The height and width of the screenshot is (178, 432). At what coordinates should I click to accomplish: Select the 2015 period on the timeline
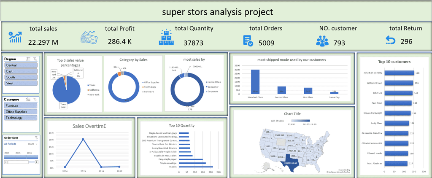point(18,157)
